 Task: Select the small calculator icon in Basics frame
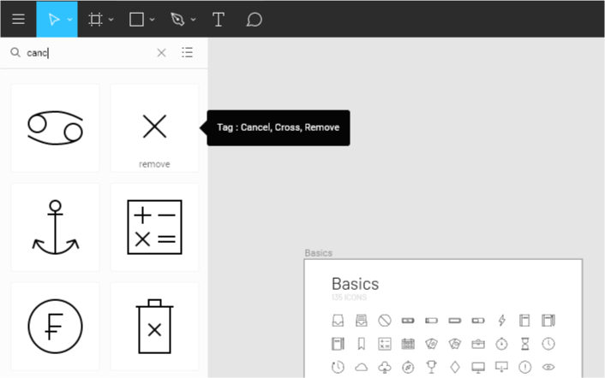(x=385, y=344)
